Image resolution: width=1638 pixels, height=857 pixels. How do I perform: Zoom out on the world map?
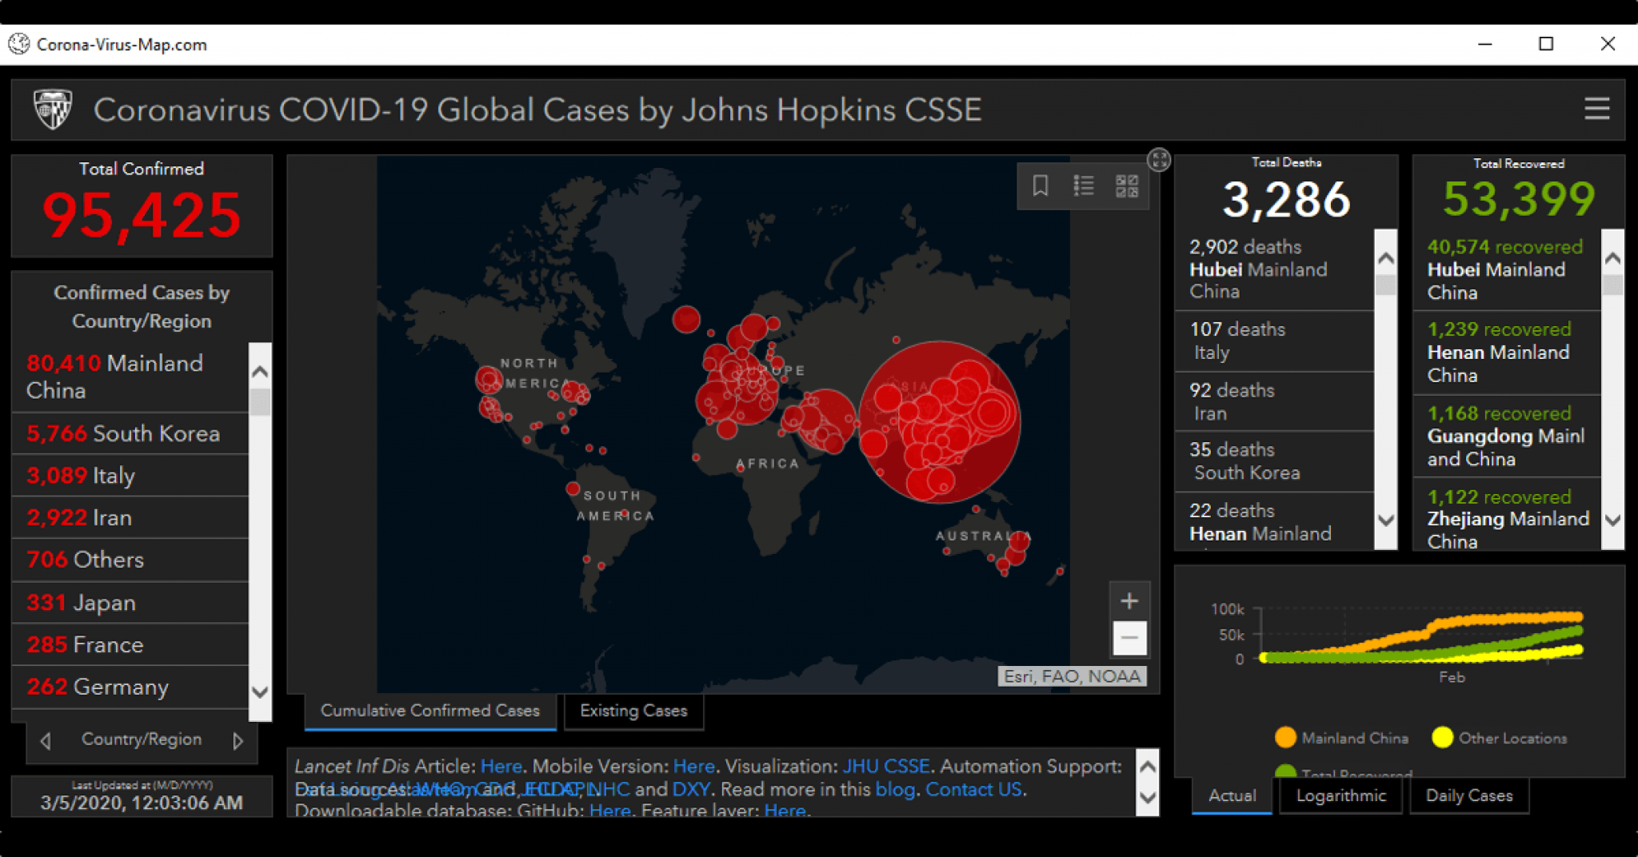(1130, 638)
